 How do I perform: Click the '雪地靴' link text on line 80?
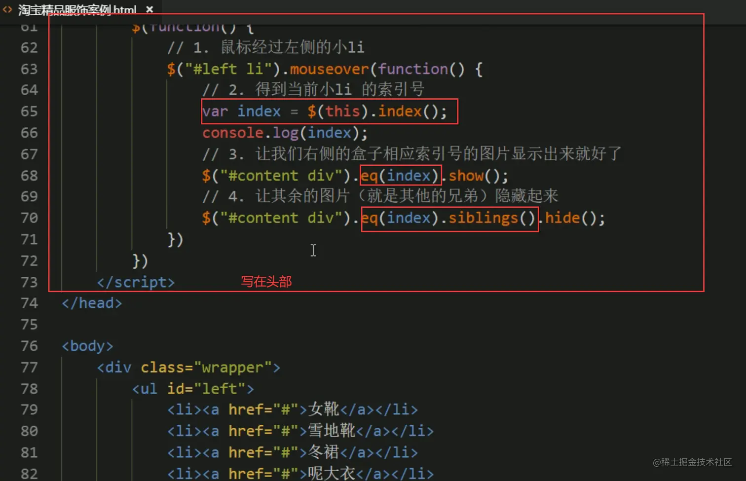coord(332,431)
